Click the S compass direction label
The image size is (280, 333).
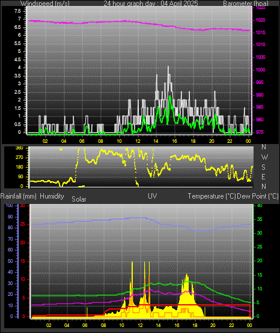click(263, 167)
